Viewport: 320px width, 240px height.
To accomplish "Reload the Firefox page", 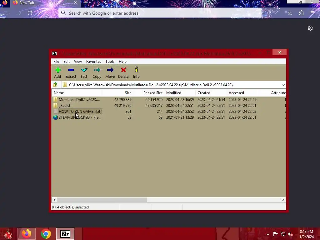I will tap(30, 13).
